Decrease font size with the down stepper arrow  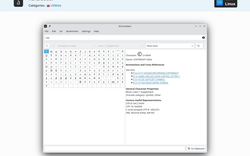[204, 47]
